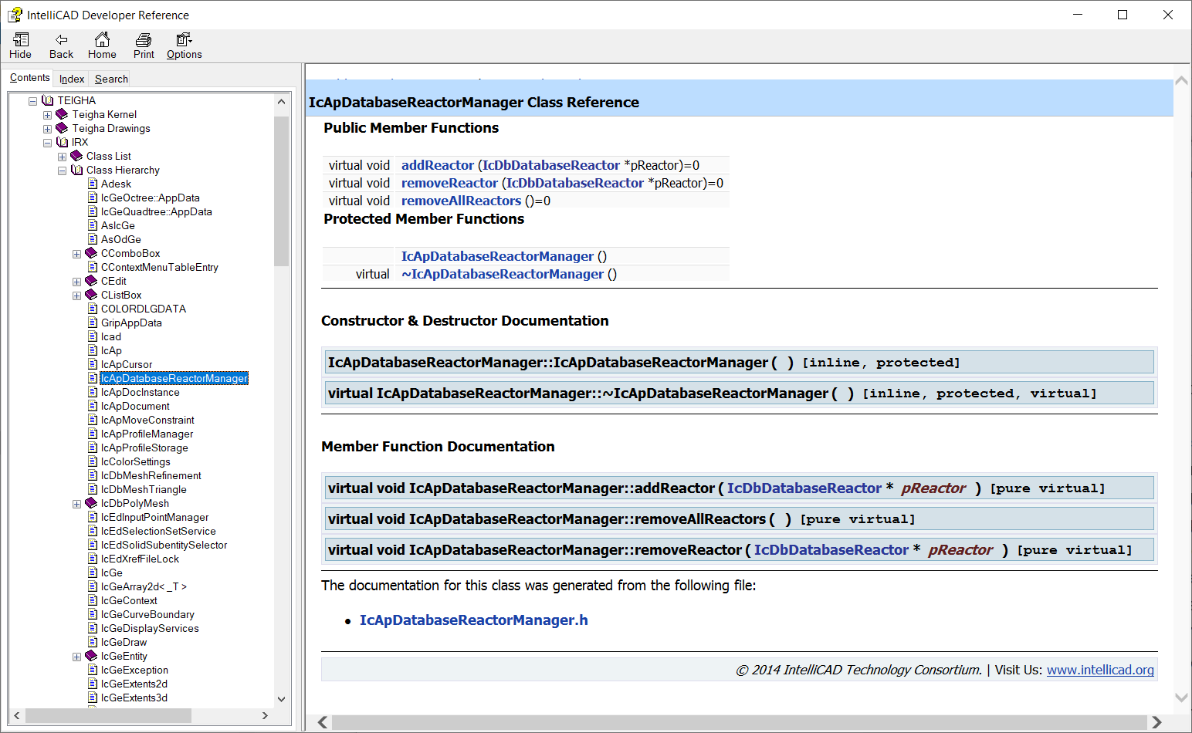Open the Home page icon

pyautogui.click(x=102, y=39)
